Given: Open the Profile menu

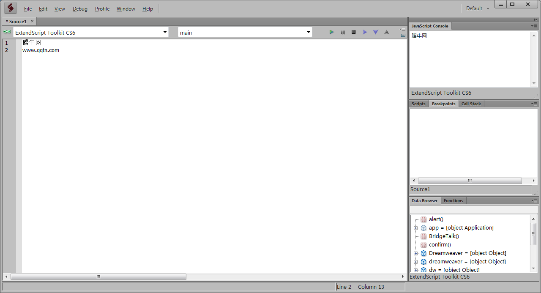Looking at the screenshot, I should 102,8.
